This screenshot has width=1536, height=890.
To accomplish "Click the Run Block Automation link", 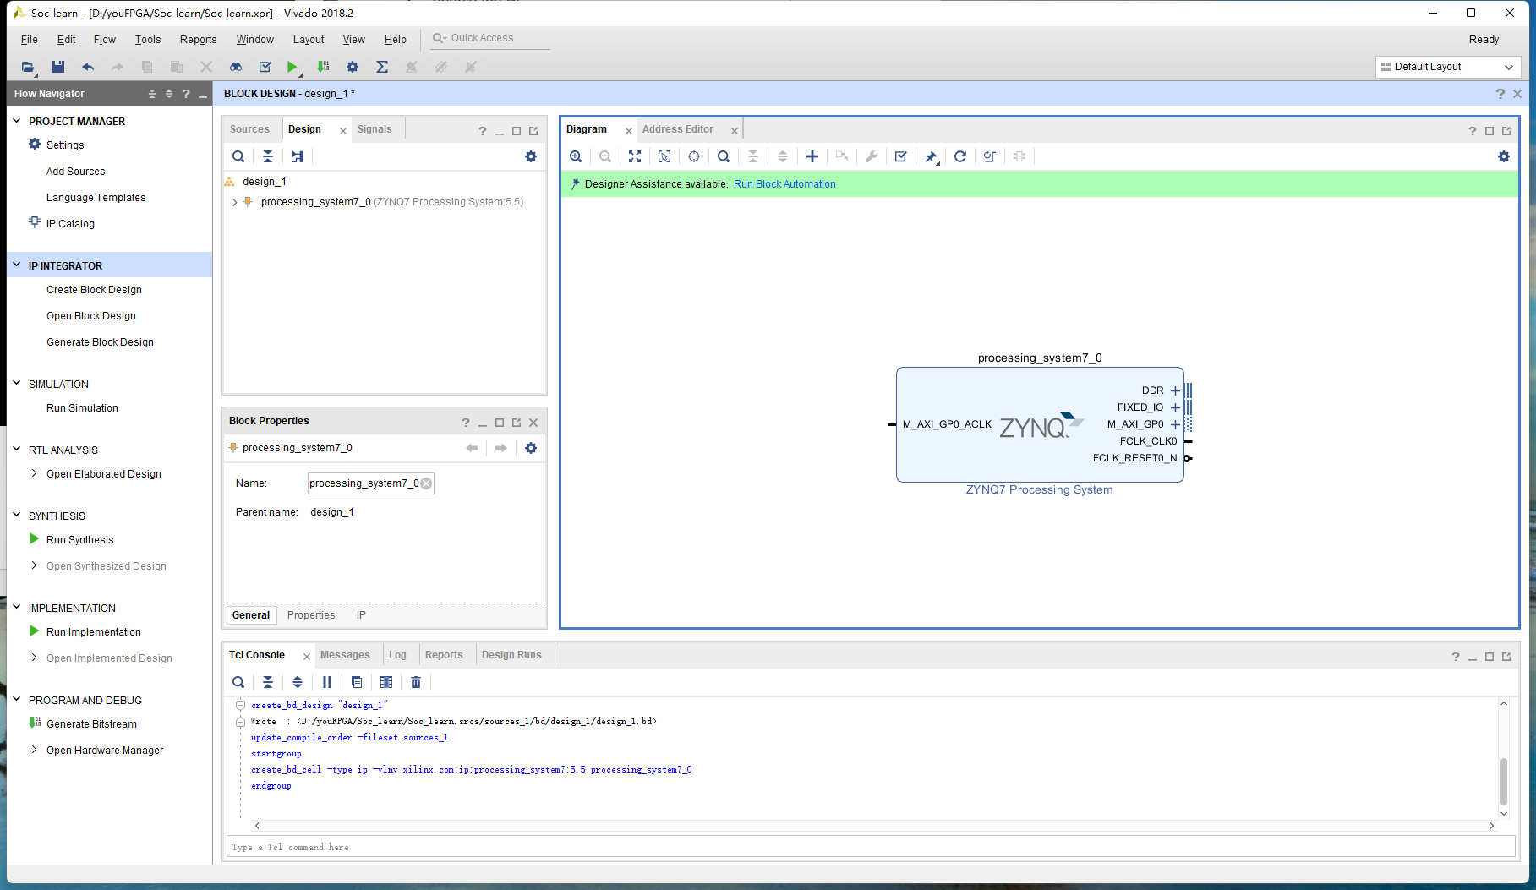I will 784,184.
